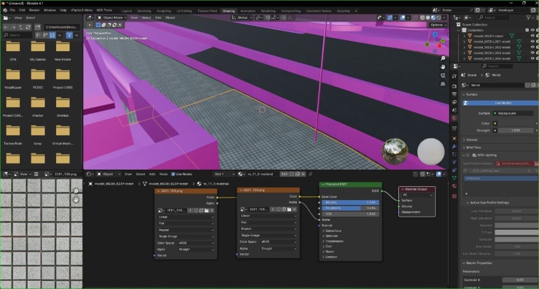Click the viewport Options button
The height and width of the screenshot is (289, 539).
click(x=438, y=25)
